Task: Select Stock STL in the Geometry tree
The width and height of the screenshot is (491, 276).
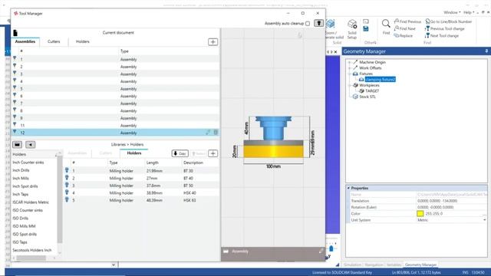Action: point(367,97)
